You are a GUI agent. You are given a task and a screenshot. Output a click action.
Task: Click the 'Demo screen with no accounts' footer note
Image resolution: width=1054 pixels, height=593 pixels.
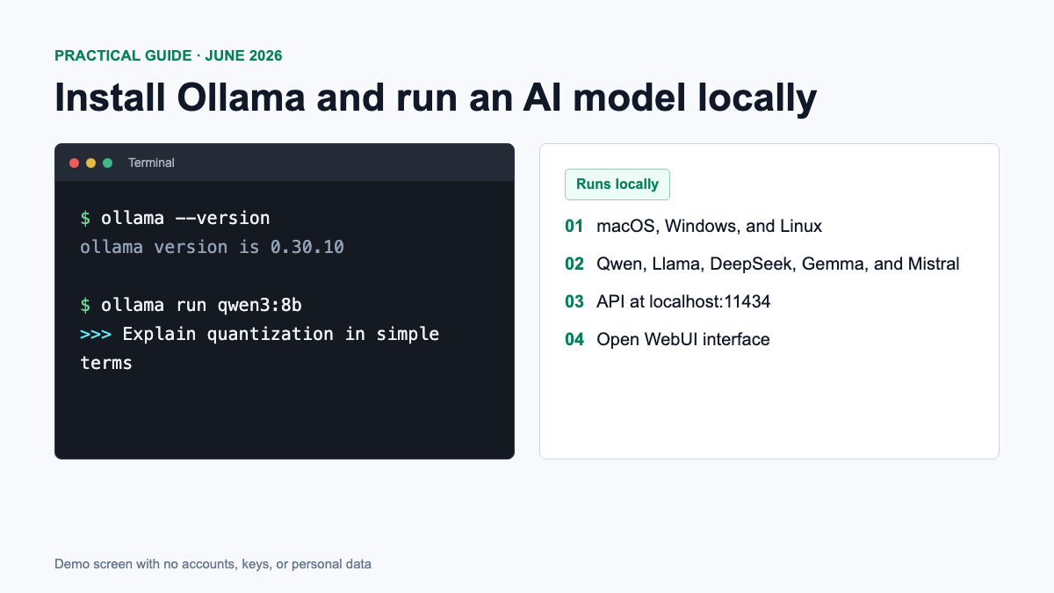pyautogui.click(x=213, y=564)
